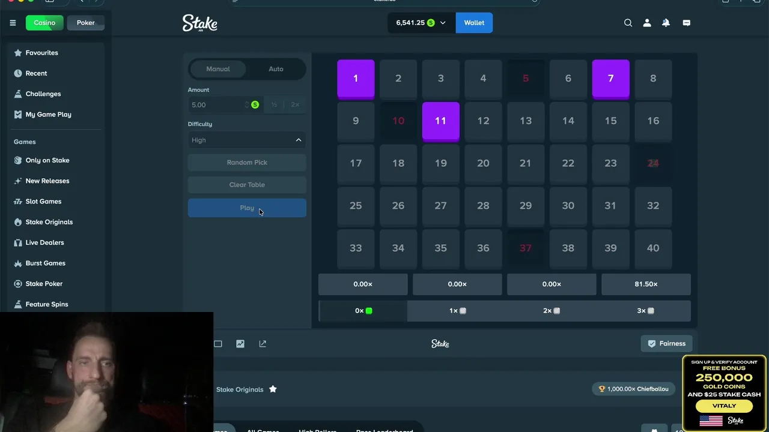Double the bet with 2× button
769x432 pixels.
point(295,104)
